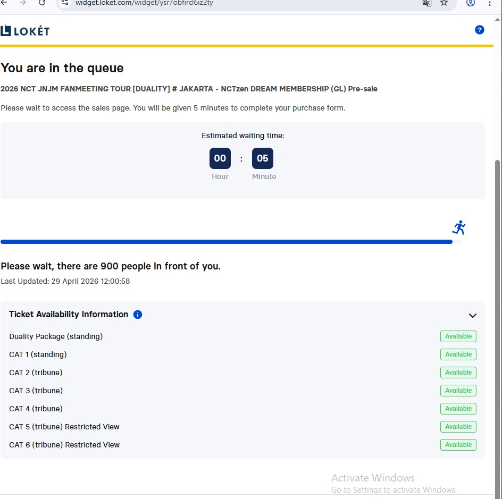Click the info icon beside Ticket Availability Information
Screen dimensions: 502x499
point(138,315)
